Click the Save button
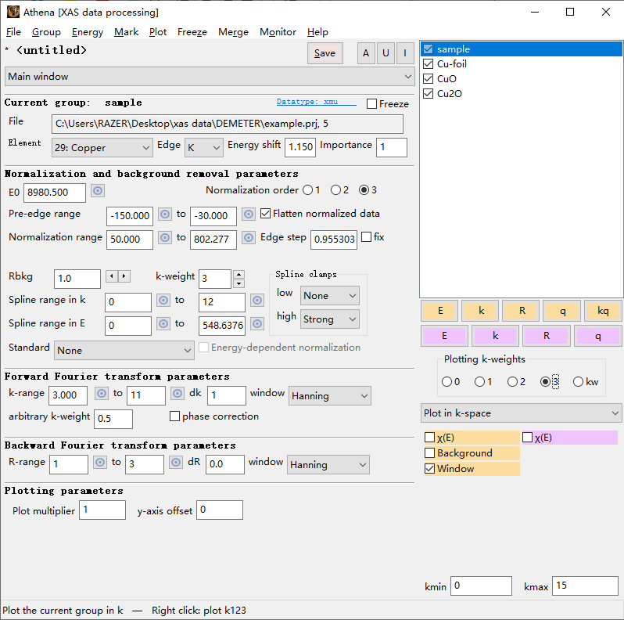The image size is (624, 620). pos(325,53)
